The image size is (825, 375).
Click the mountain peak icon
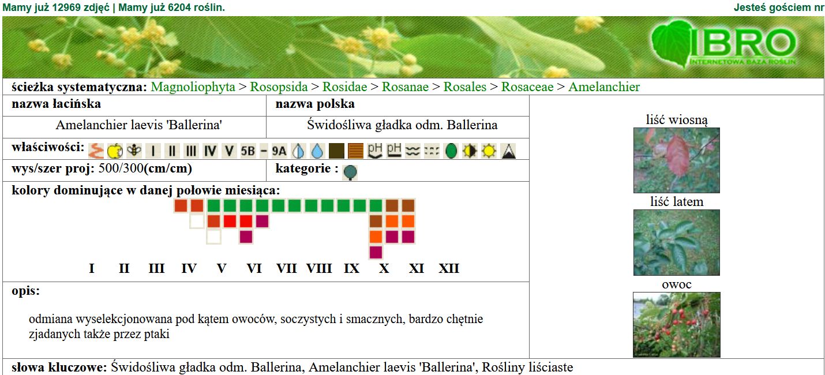click(508, 151)
